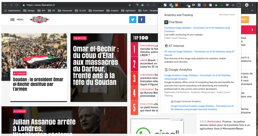
Task: Click the À CHAUD tag above Soudan headline
Action: [x=20, y=73]
